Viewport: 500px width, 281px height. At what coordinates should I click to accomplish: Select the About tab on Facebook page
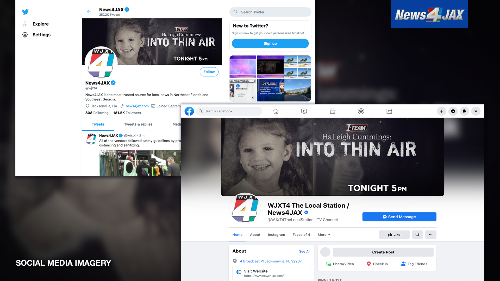255,234
